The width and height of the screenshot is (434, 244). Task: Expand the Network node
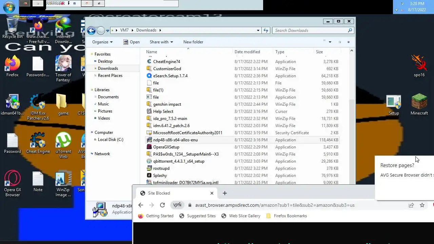tap(92, 154)
